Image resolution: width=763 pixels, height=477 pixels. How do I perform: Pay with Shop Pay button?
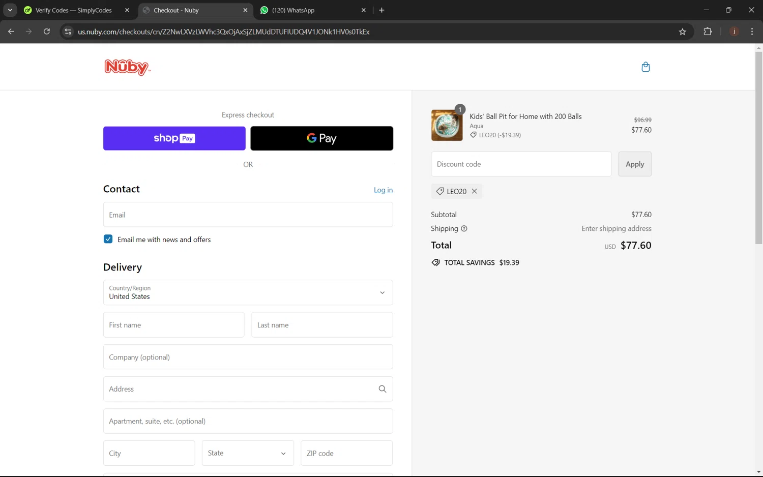[174, 138]
